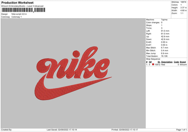This screenshot has height=132, width=188.
Task: Click the 'Code' column header
Action: pyautogui.click(x=176, y=62)
